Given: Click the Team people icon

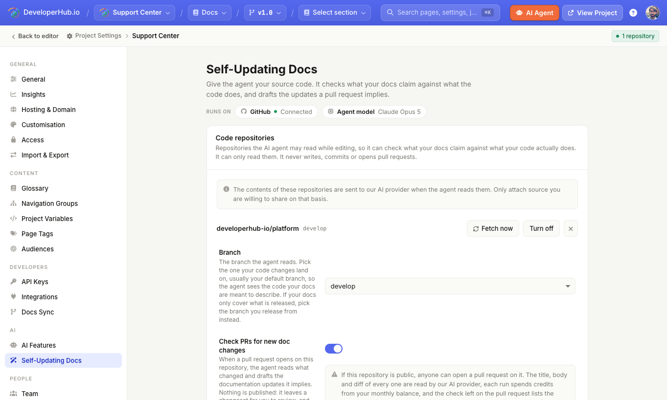Looking at the screenshot, I should pos(14,394).
